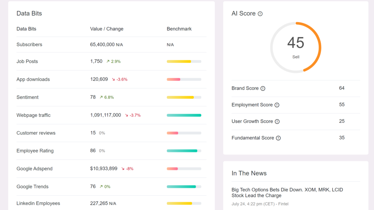The width and height of the screenshot is (374, 210).
Task: Click the Google Adspend down-trend arrow
Action: coord(123,169)
